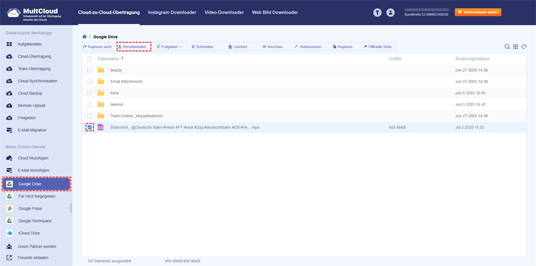Open Google Workspace in sidebar
Viewport: 536px width, 266px height.
36,220
